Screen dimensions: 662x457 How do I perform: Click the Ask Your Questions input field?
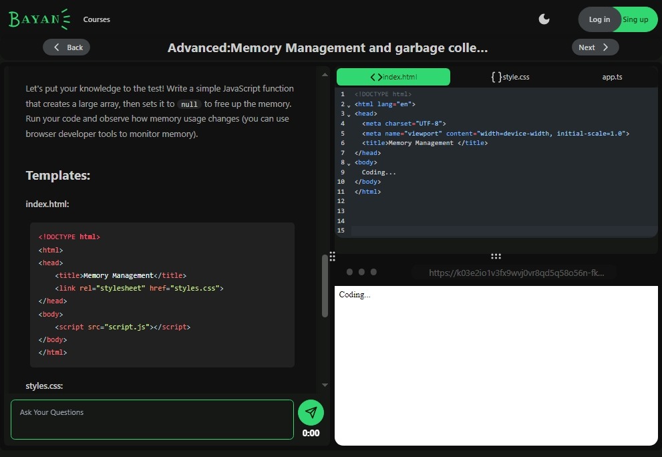pos(152,419)
